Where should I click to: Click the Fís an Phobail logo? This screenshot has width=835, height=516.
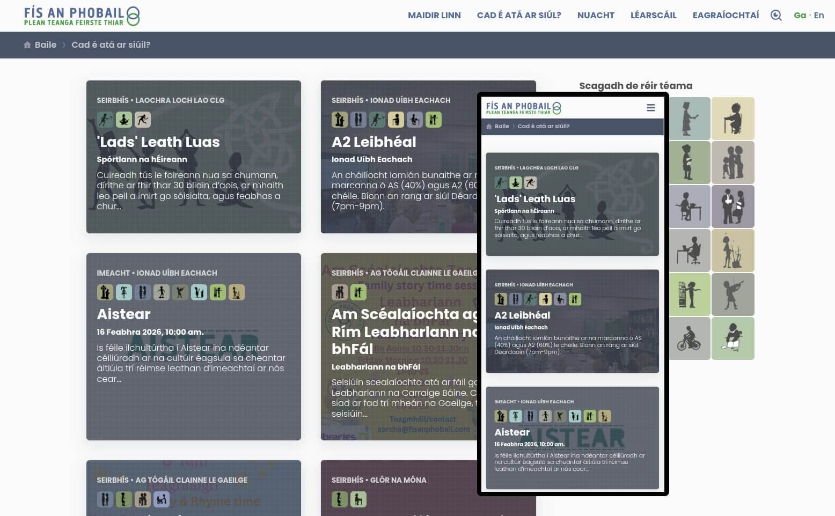82,16
